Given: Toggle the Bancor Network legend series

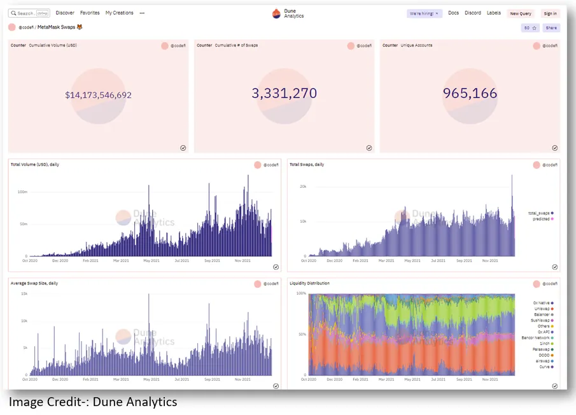Looking at the screenshot, I should click(x=538, y=338).
